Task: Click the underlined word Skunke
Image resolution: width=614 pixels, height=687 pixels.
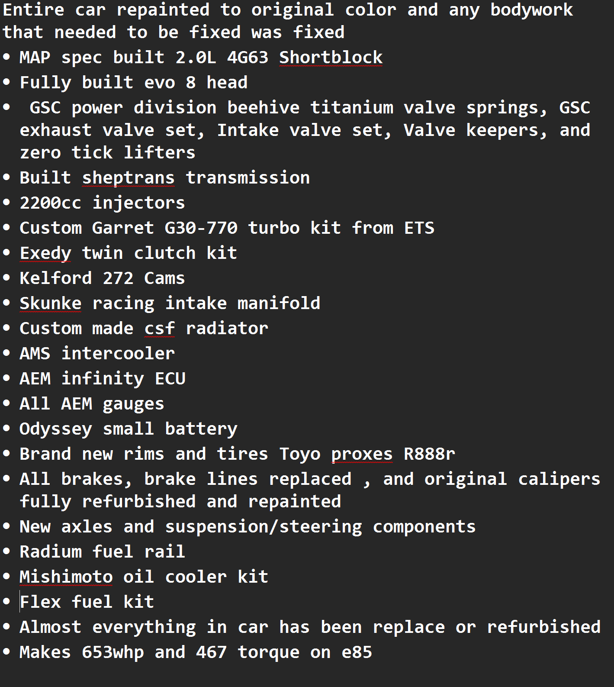Action: pos(50,303)
